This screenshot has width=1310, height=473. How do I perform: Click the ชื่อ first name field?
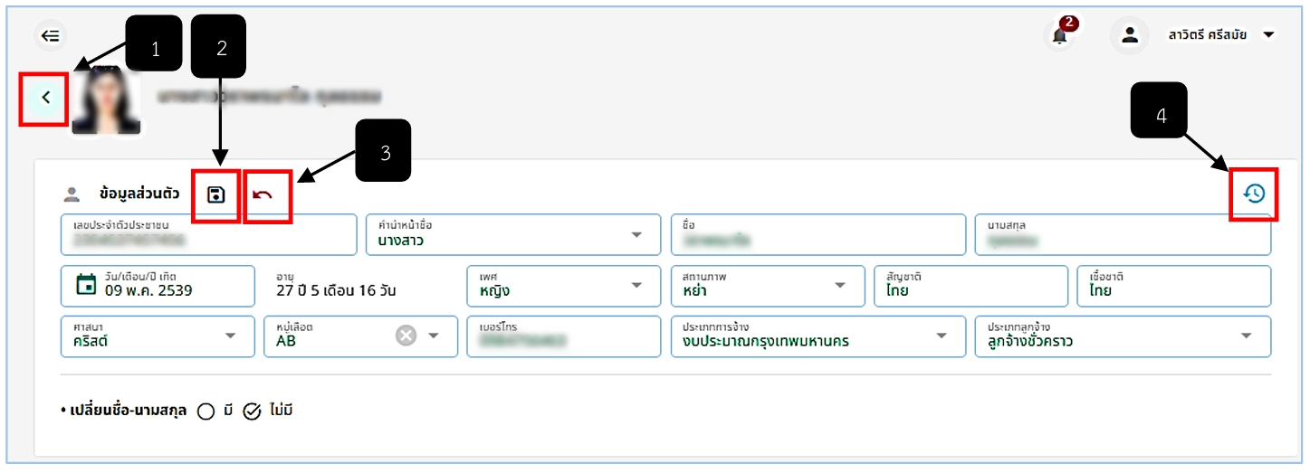click(x=818, y=235)
